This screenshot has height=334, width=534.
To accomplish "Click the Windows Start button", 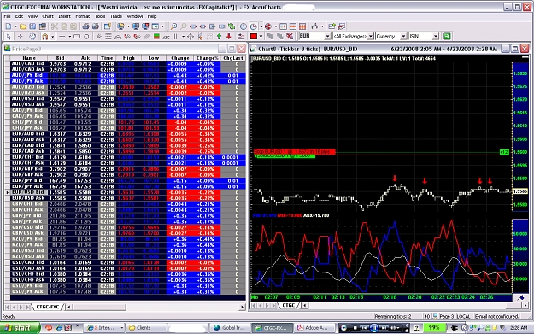I will pos(20,328).
